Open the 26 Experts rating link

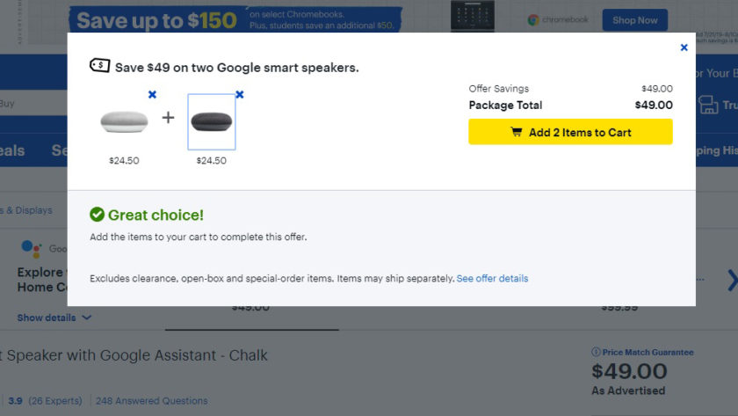coord(55,401)
